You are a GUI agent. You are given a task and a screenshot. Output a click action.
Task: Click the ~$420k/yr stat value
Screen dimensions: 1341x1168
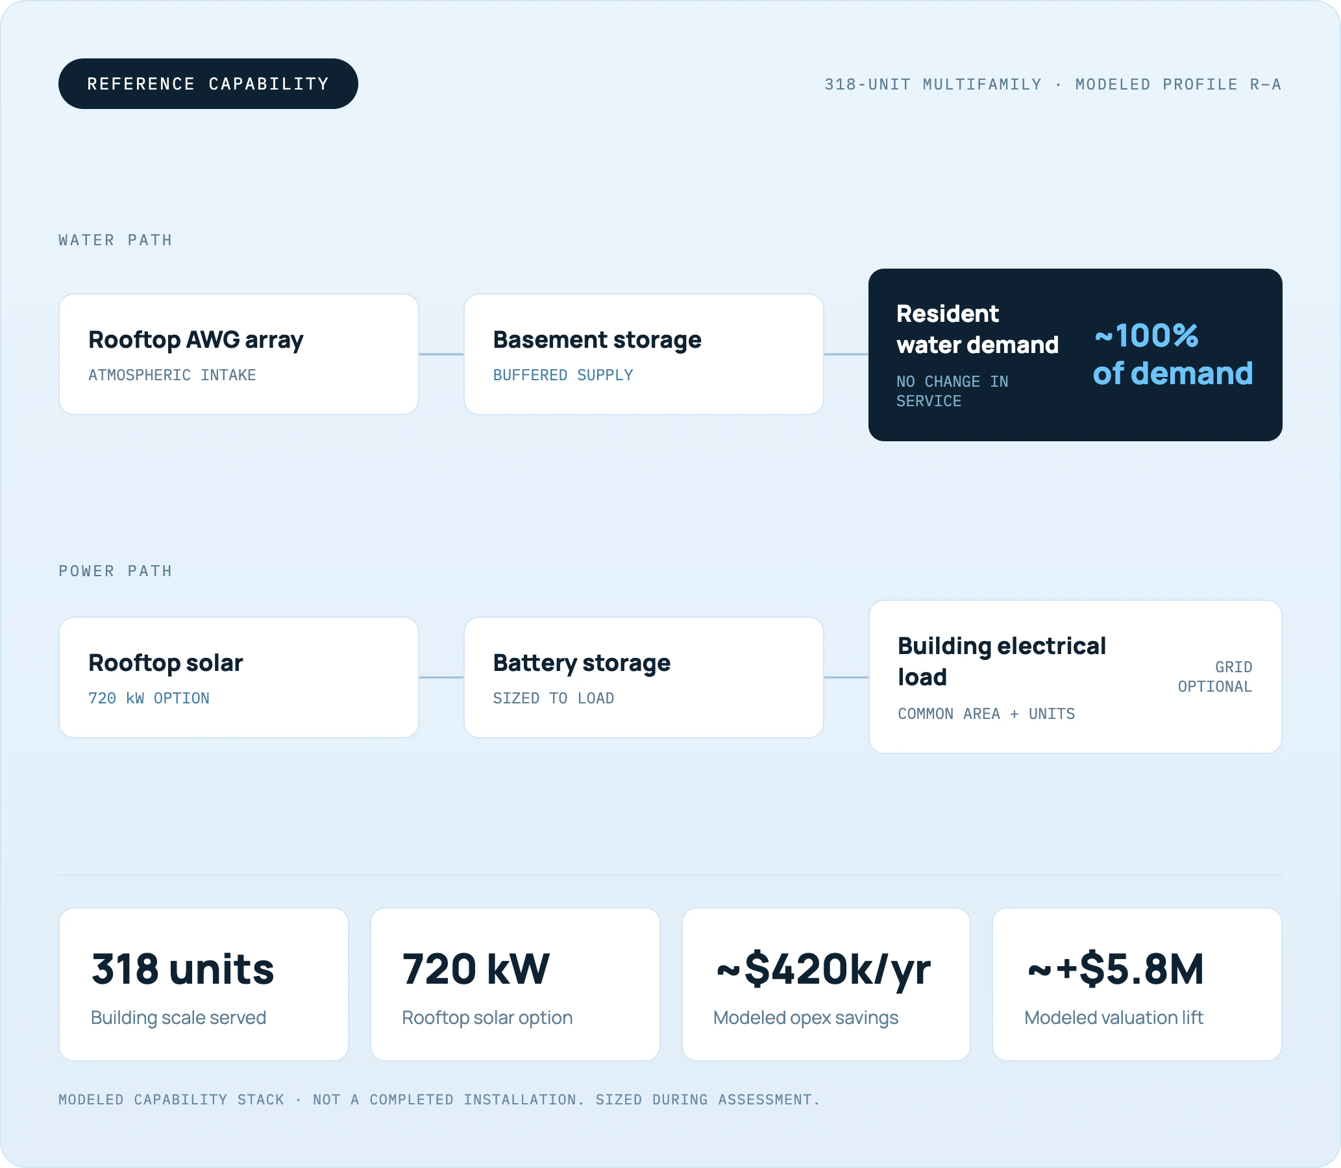pyautogui.click(x=823, y=969)
